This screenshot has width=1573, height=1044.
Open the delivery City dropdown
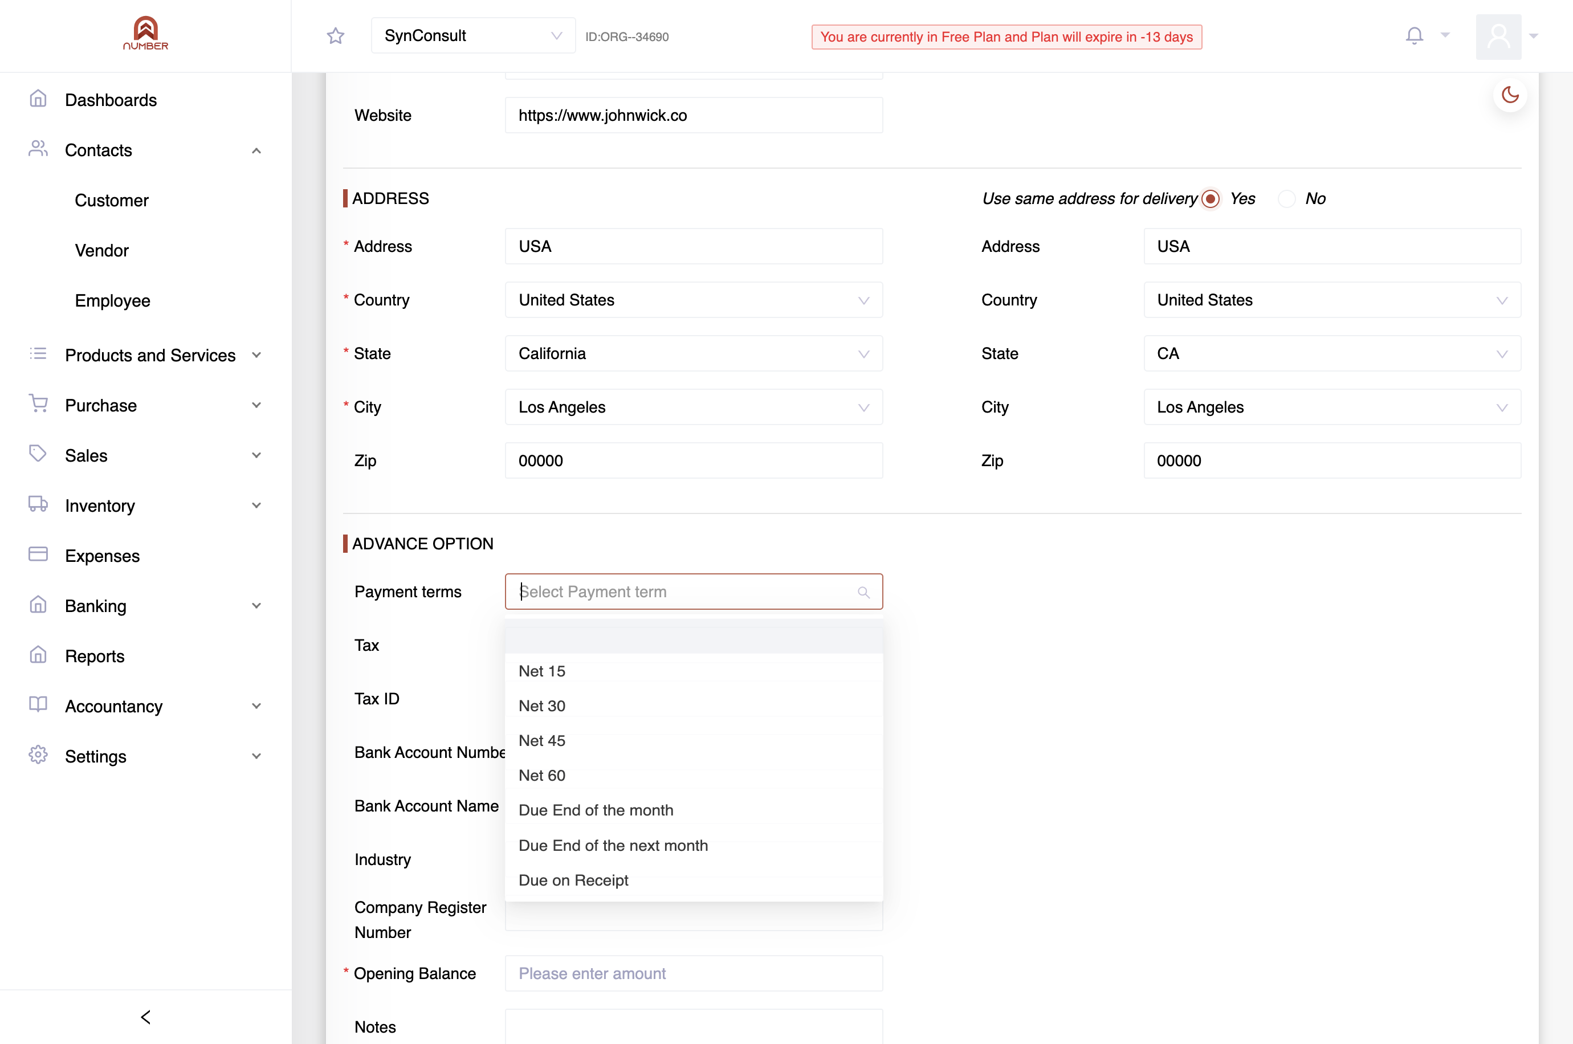1332,407
